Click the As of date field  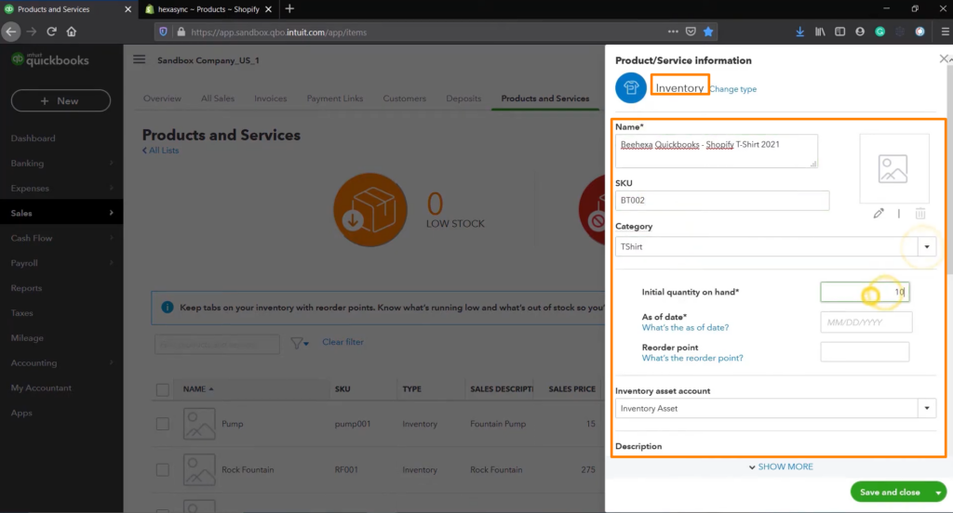click(866, 322)
